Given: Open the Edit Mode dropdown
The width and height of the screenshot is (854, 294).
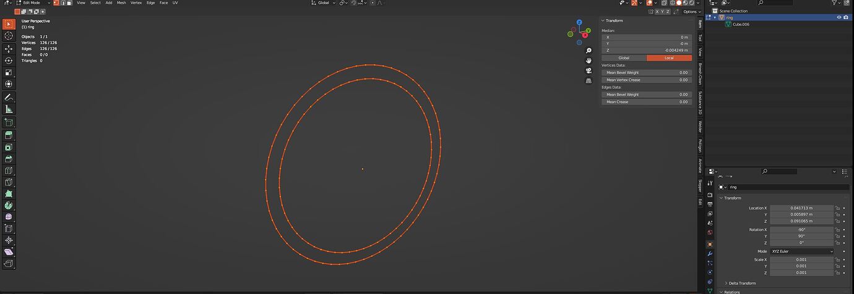Looking at the screenshot, I should [33, 3].
